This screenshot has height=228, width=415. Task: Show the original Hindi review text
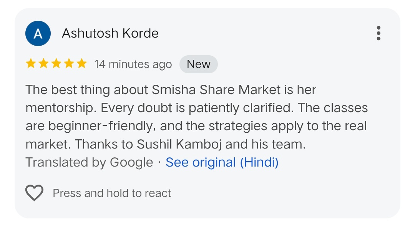click(x=222, y=162)
